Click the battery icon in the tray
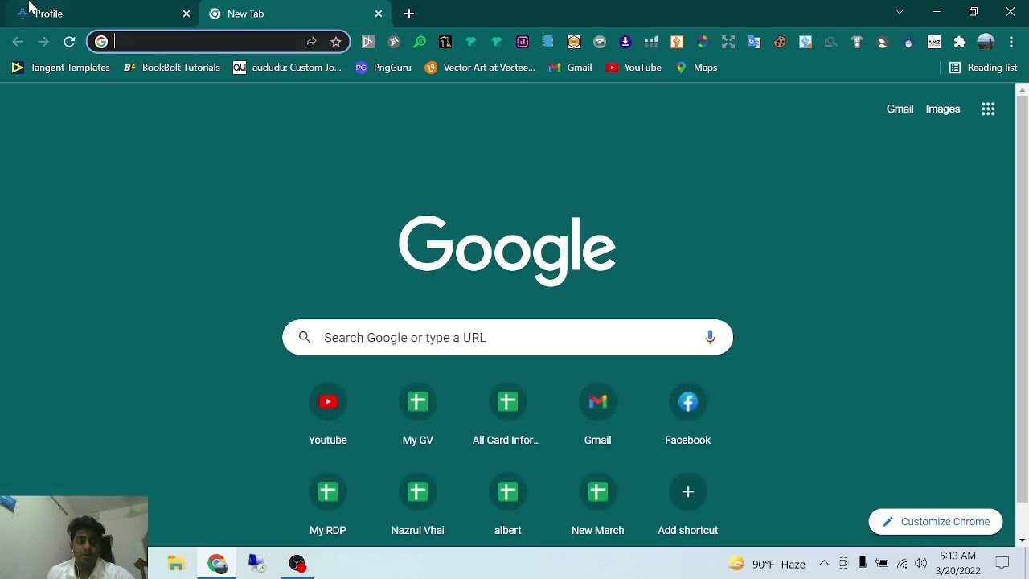Image resolution: width=1029 pixels, height=579 pixels. (x=882, y=564)
